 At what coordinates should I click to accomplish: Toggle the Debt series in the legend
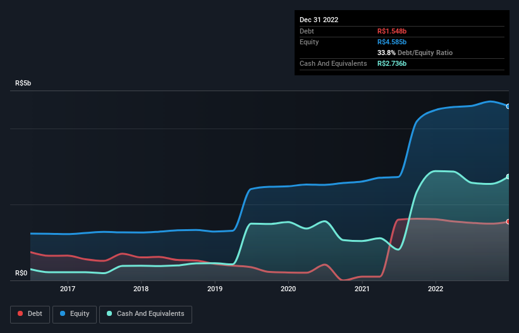click(x=30, y=314)
